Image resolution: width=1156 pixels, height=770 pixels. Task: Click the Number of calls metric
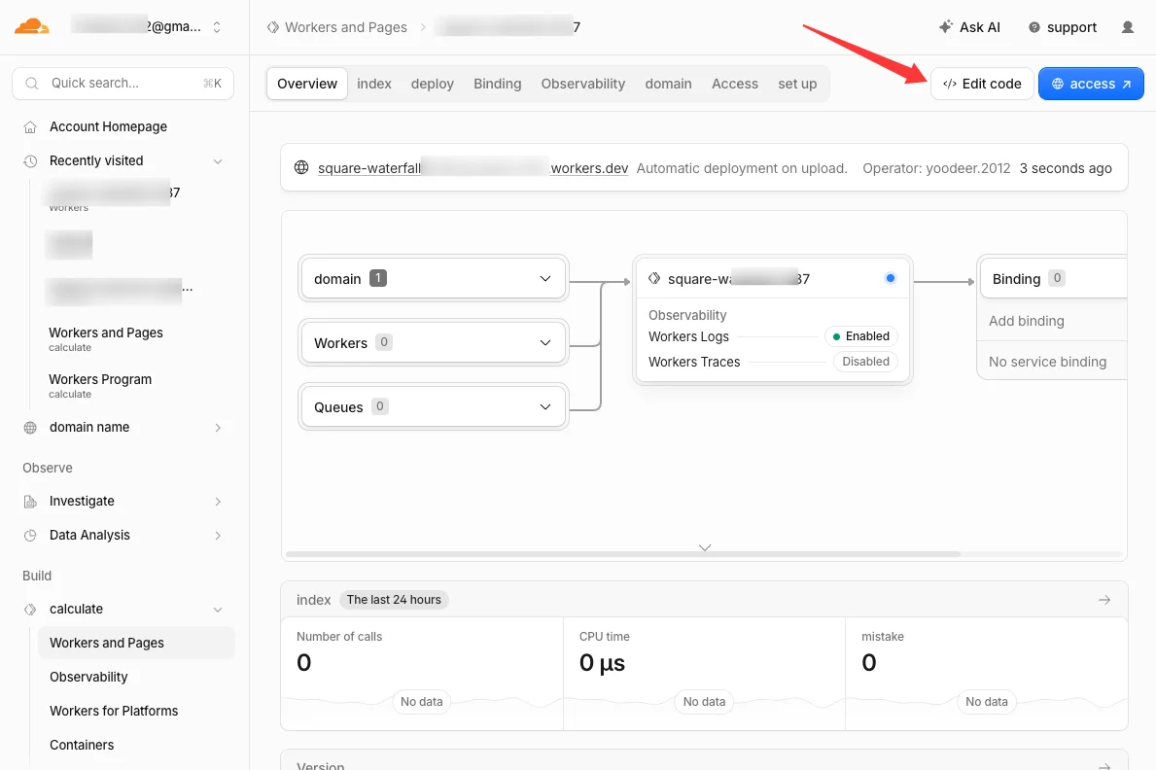pos(422,674)
